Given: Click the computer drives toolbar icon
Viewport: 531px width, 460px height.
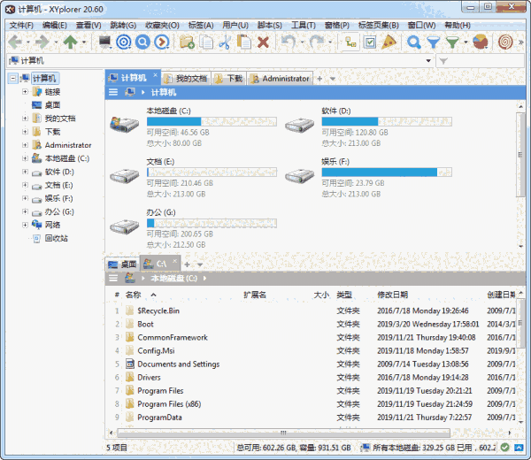Looking at the screenshot, I should coord(105,42).
